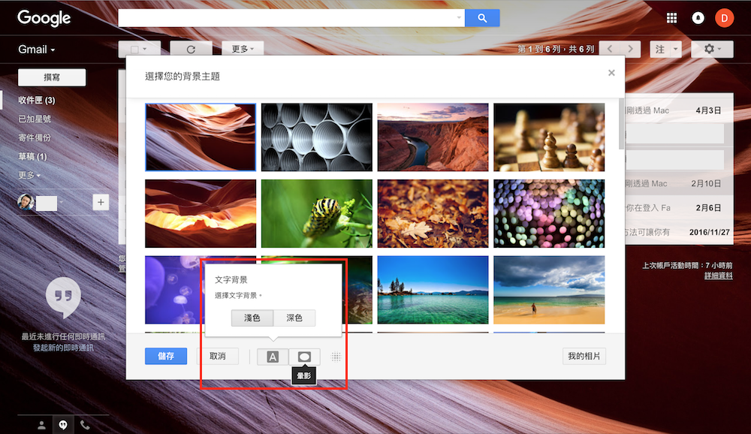Choose the 深色 text background option
751x434 pixels.
click(x=294, y=318)
